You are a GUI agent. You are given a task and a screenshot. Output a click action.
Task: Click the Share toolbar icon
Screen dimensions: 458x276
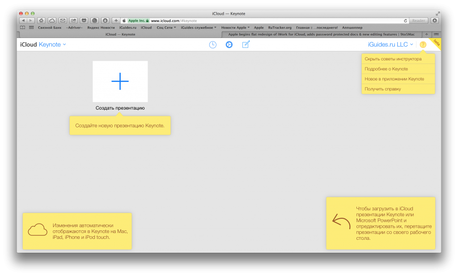pos(73,21)
